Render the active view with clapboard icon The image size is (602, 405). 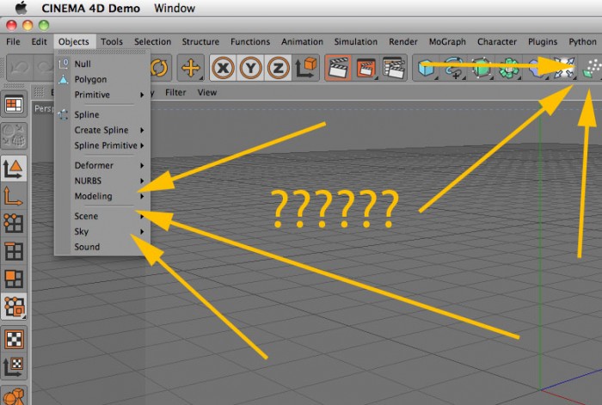pyautogui.click(x=338, y=68)
